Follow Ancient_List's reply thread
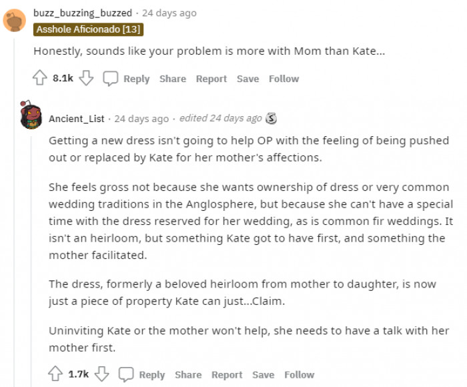467x387 pixels. click(300, 375)
